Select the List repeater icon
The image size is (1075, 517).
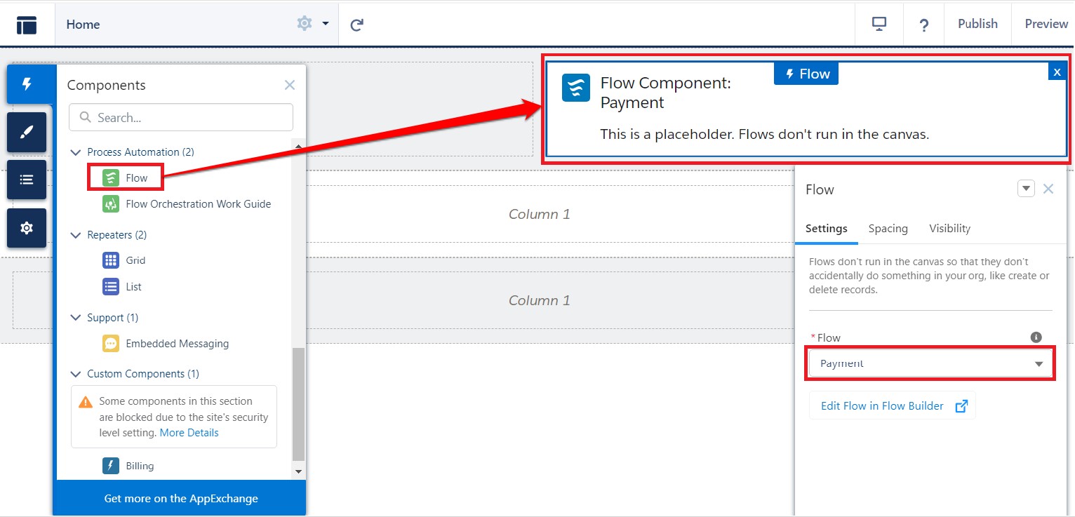point(111,287)
